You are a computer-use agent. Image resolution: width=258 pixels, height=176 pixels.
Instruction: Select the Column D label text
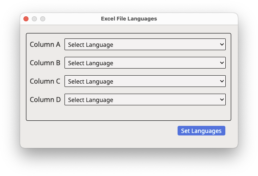pyautogui.click(x=45, y=99)
